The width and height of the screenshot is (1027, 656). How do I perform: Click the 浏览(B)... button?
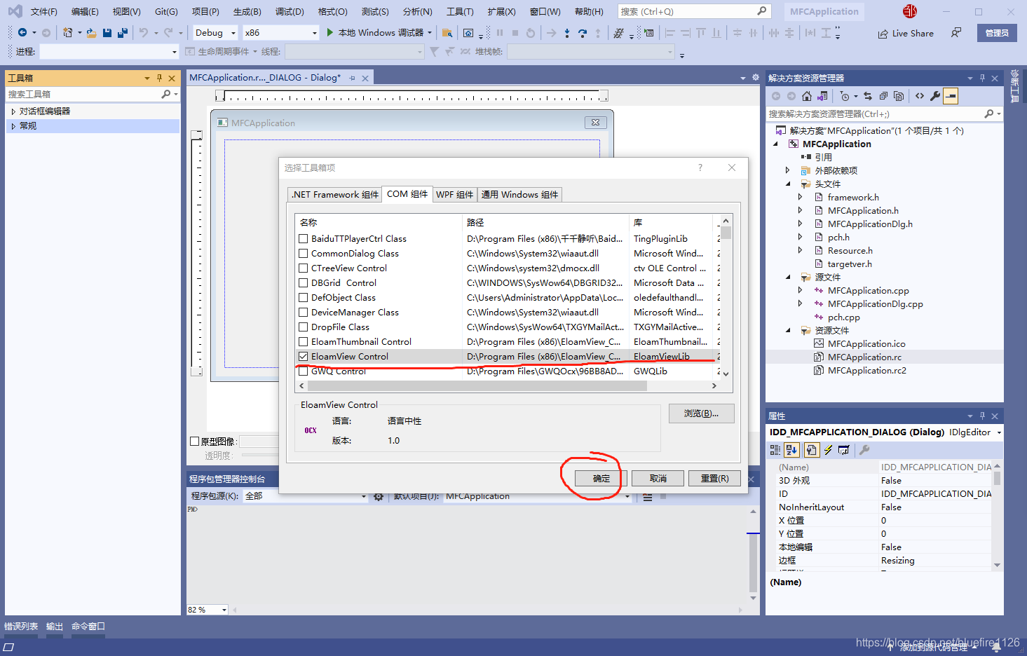pos(701,414)
